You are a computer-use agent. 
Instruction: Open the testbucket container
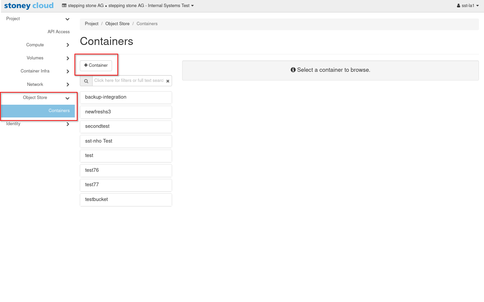click(x=126, y=200)
